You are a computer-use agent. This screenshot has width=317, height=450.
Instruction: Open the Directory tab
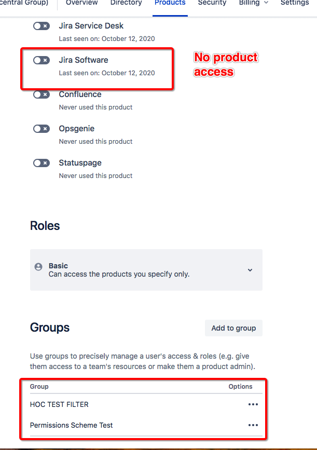pyautogui.click(x=126, y=3)
